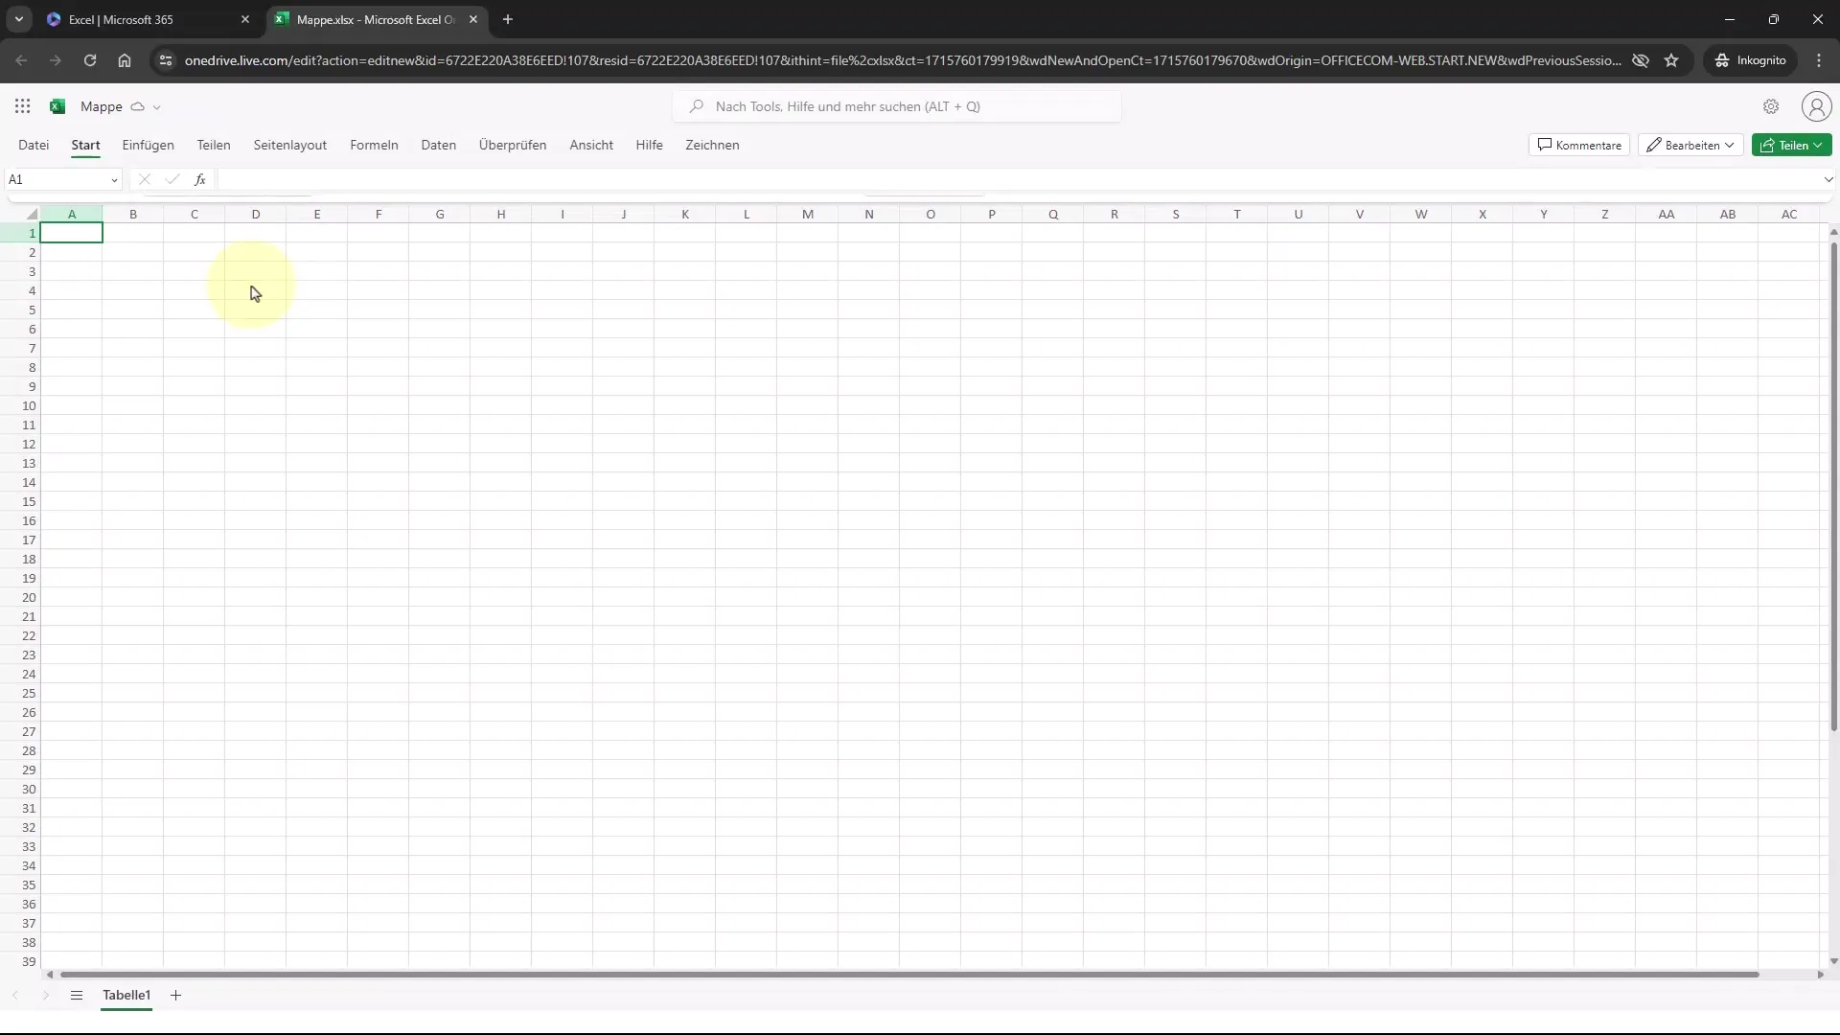1840x1035 pixels.
Task: Open the Formeln tab
Action: [374, 145]
